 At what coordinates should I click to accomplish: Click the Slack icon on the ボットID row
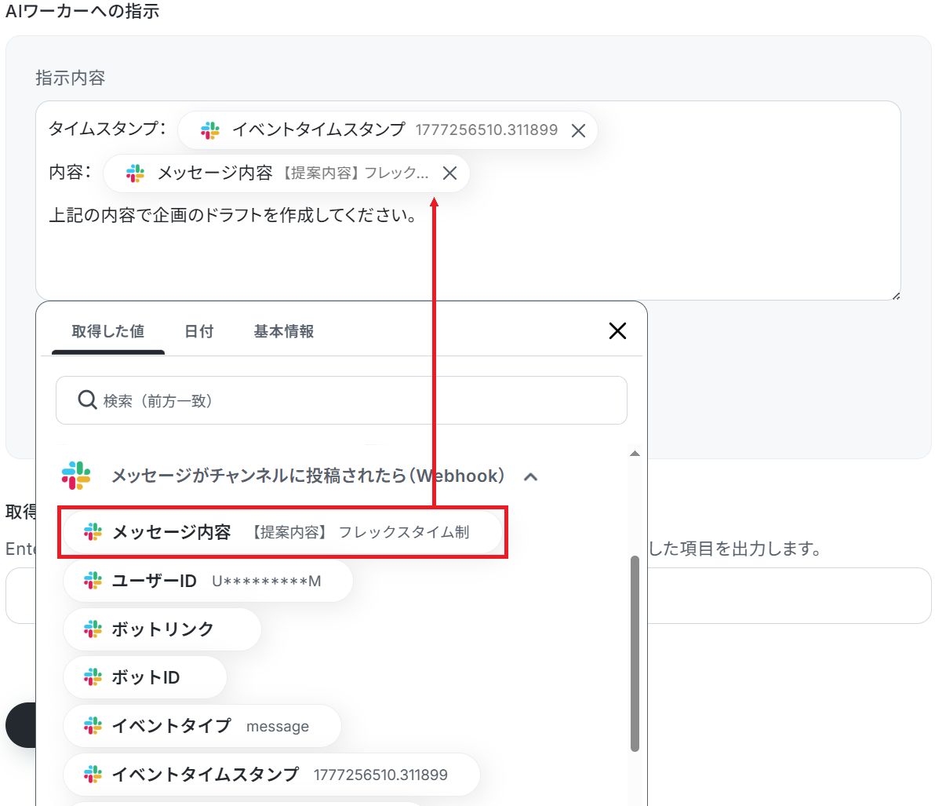pyautogui.click(x=93, y=678)
